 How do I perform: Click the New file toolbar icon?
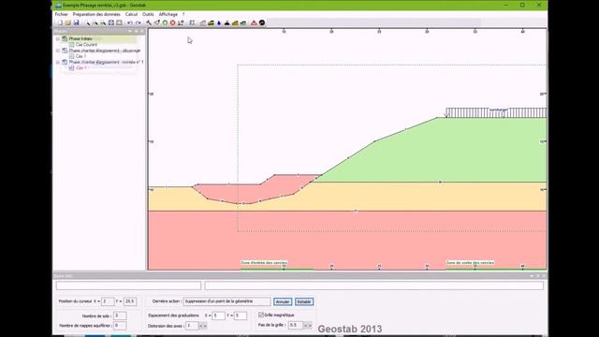click(60, 22)
